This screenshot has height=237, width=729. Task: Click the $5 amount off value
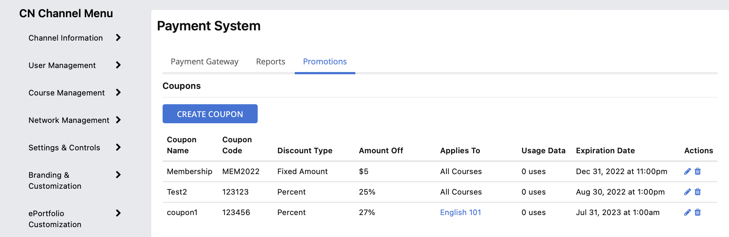pyautogui.click(x=363, y=172)
